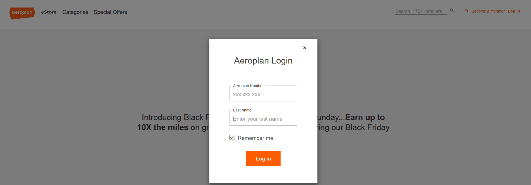Open the Categories menu
Viewport: 531px width, 185px height.
point(75,12)
